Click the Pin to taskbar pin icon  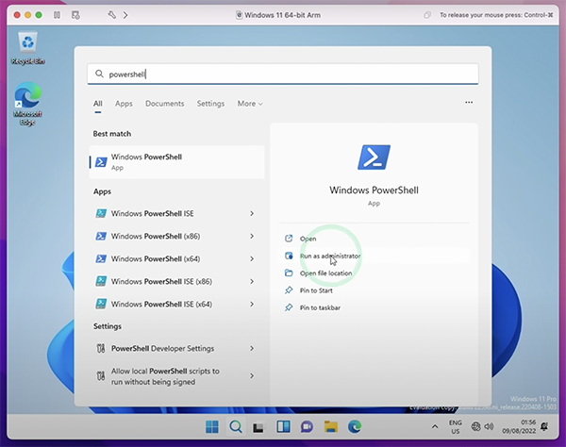coord(289,307)
